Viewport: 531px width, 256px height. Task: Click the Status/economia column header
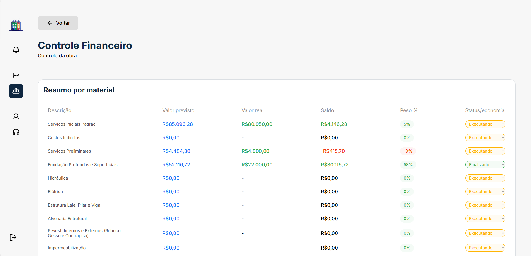tap(485, 110)
